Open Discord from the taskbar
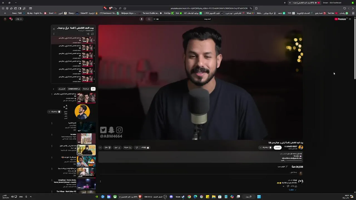The width and height of the screenshot is (356, 200). click(171, 197)
